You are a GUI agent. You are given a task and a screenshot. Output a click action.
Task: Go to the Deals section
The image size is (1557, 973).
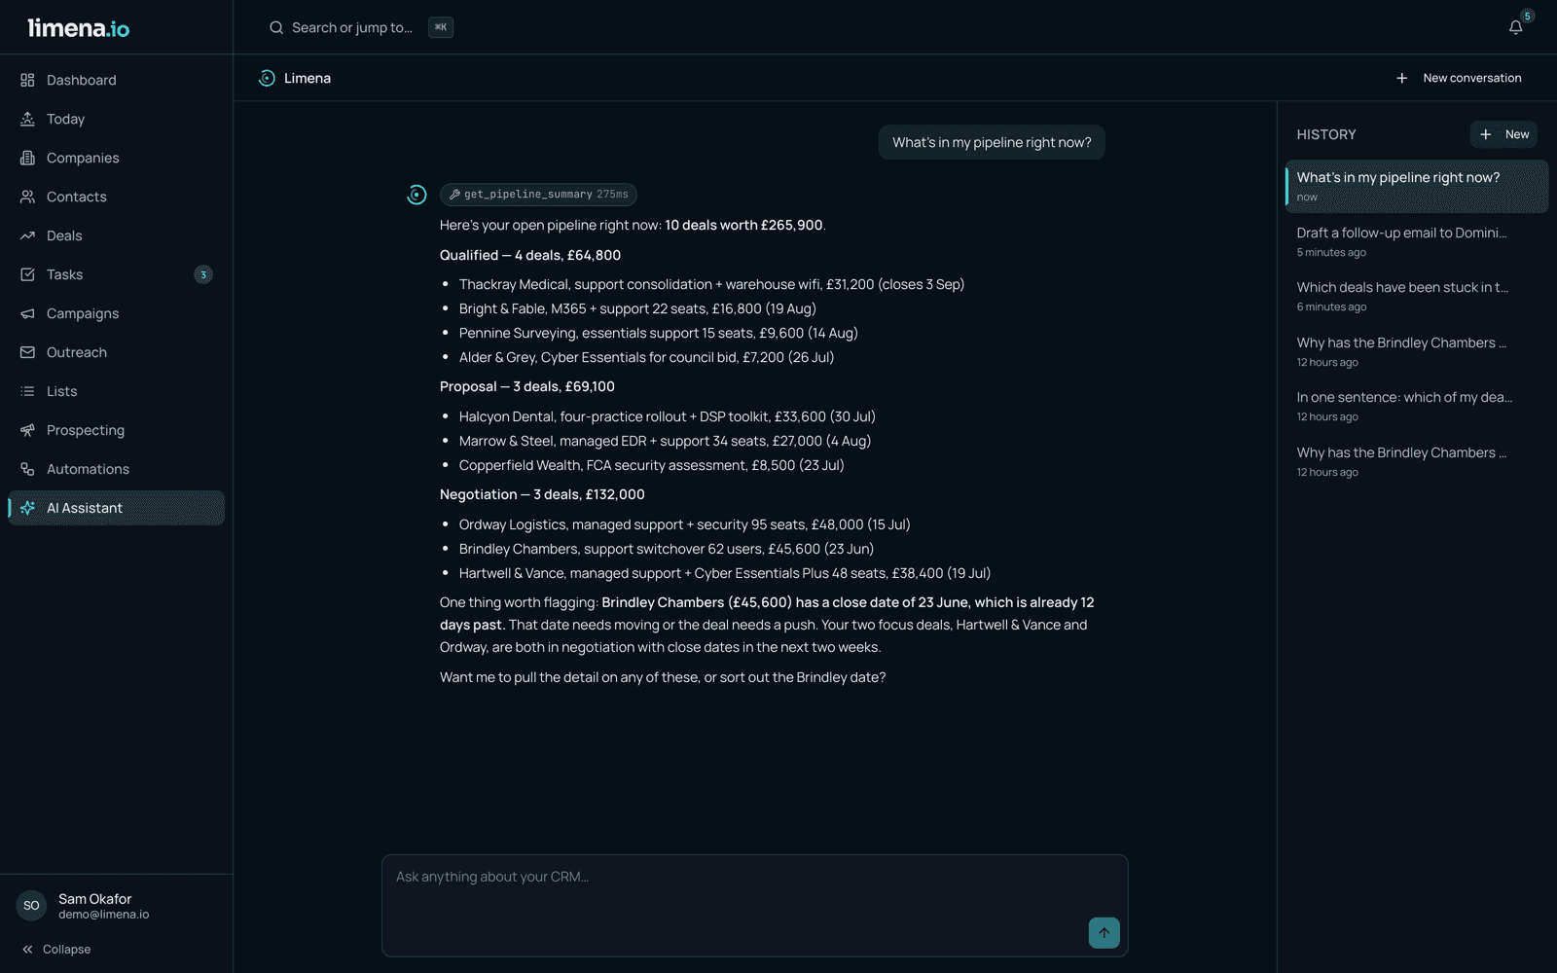116,235
